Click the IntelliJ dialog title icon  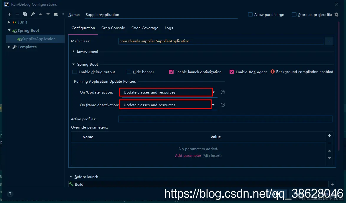tap(6, 4)
